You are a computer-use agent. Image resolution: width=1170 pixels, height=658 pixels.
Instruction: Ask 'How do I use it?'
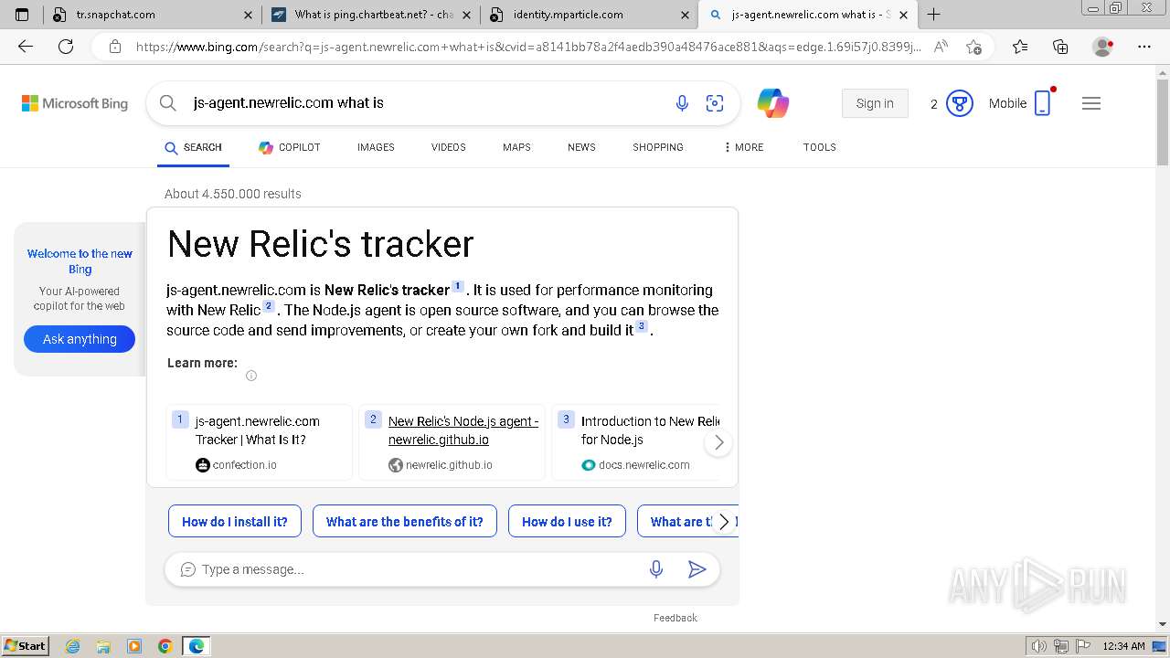567,522
